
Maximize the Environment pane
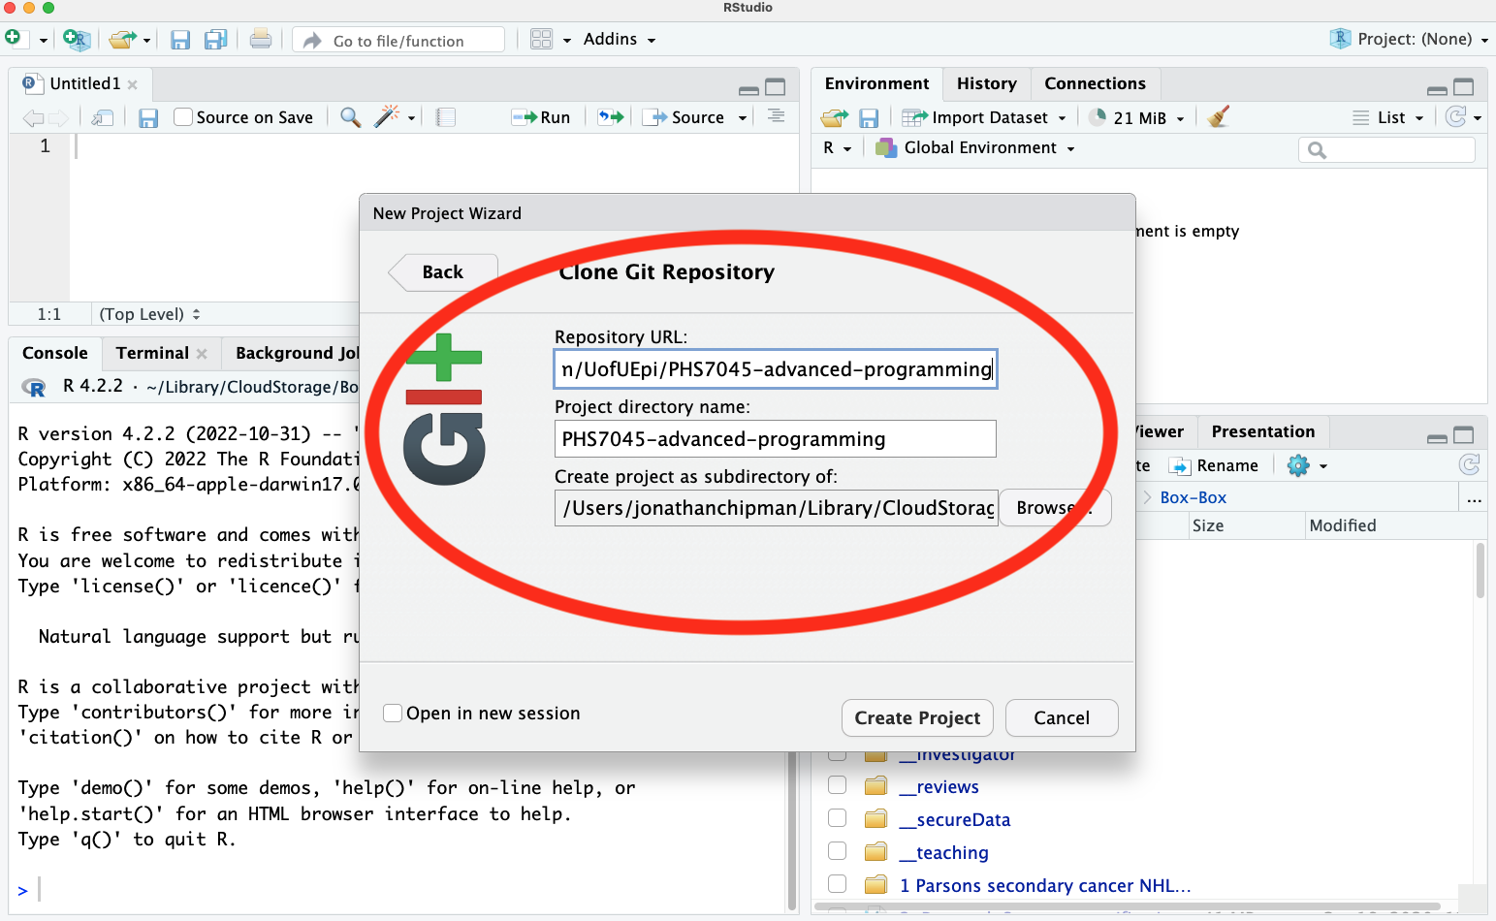coord(1464,87)
